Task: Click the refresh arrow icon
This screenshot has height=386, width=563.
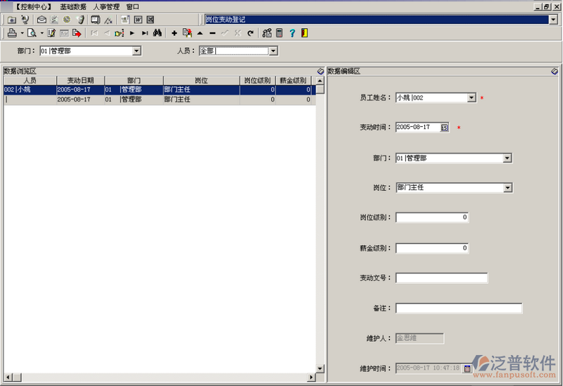Action: 250,33
